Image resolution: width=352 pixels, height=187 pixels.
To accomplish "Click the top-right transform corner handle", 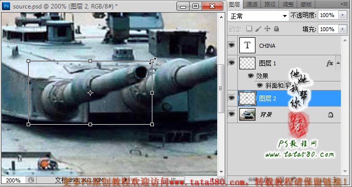I will click(x=152, y=61).
